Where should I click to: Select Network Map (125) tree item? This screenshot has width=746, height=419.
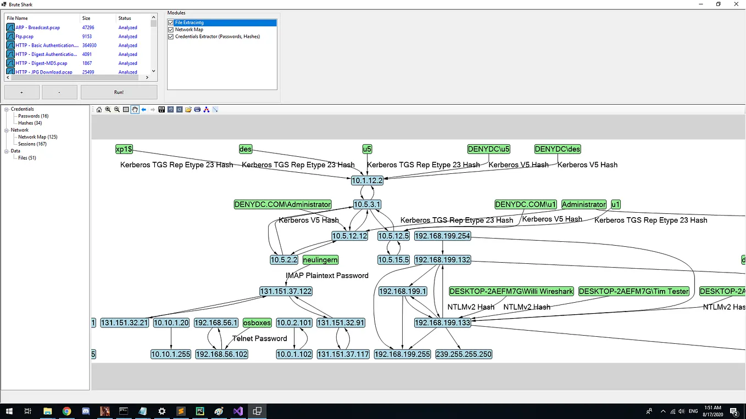38,137
